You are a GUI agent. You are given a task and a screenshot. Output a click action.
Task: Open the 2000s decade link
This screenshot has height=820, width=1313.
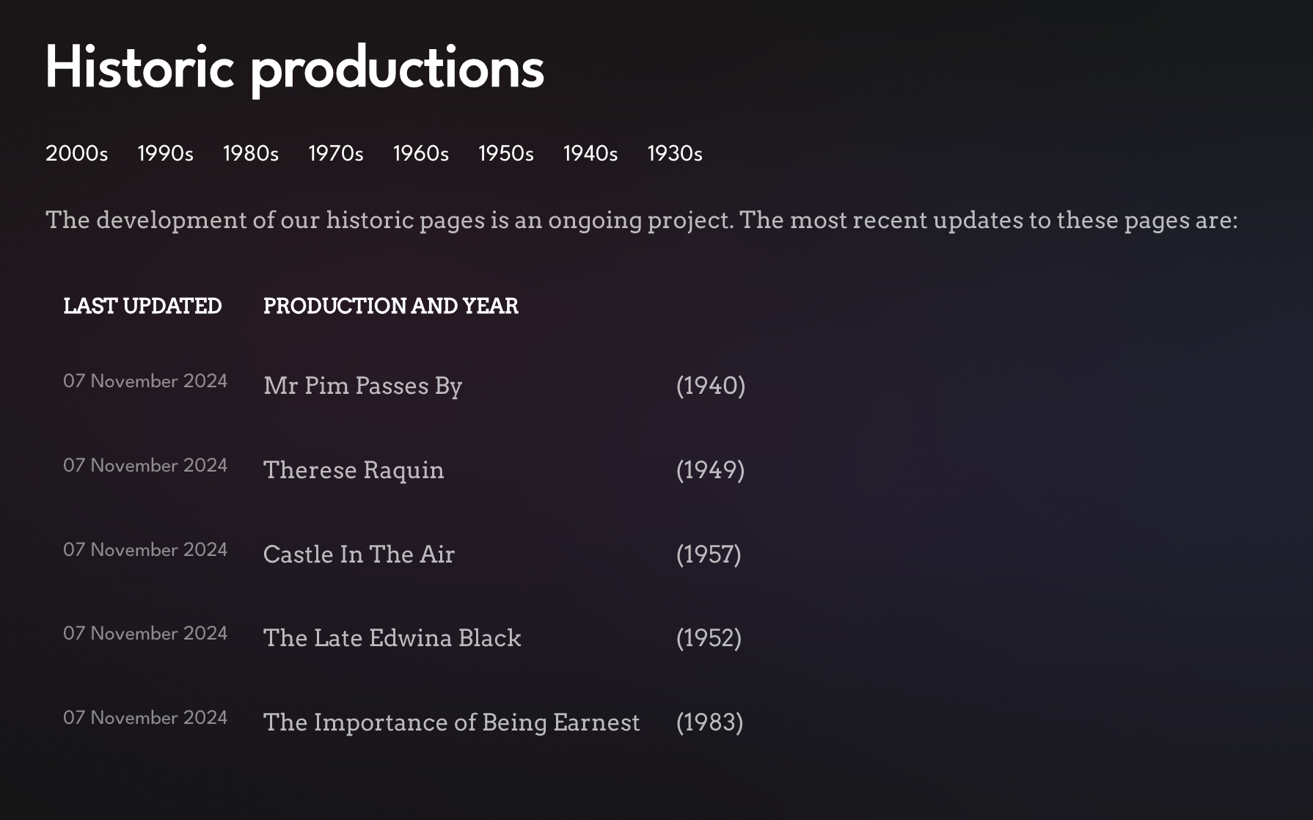click(76, 153)
